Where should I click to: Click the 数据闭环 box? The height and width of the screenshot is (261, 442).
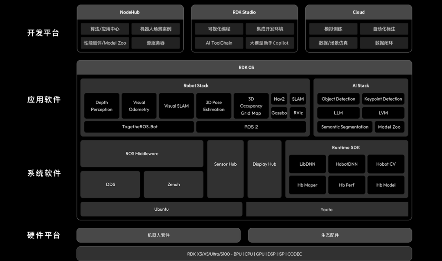pyautogui.click(x=384, y=43)
